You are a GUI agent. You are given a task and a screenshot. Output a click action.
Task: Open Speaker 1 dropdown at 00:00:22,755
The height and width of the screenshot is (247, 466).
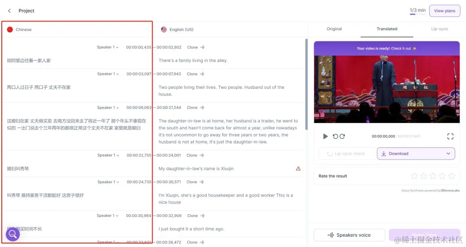(108, 155)
